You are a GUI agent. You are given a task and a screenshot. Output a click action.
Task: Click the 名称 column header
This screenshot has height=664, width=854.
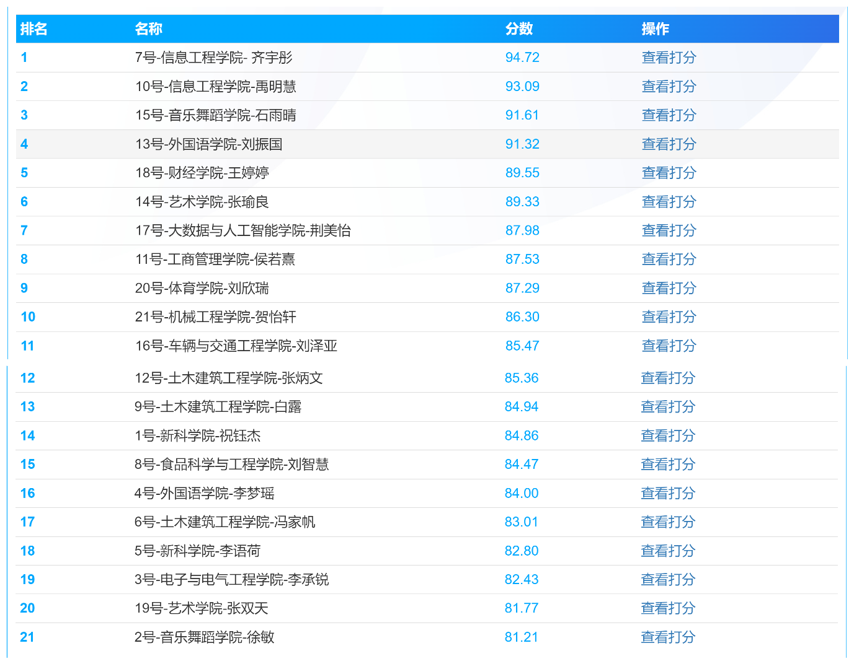pyautogui.click(x=149, y=29)
